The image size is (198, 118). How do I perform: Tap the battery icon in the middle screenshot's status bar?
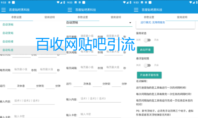click(x=130, y=2)
